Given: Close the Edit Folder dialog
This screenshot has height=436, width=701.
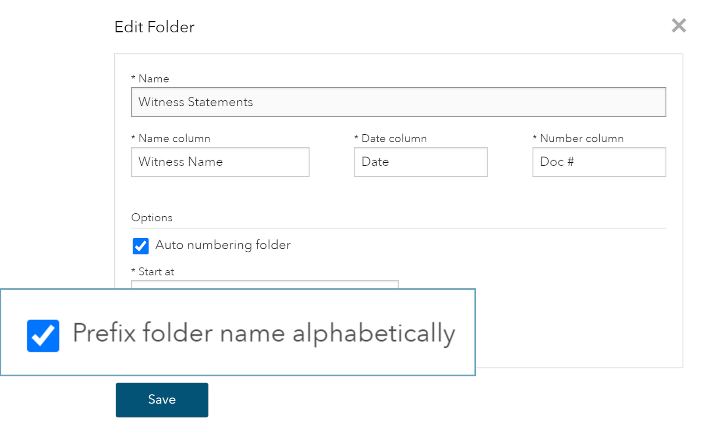Looking at the screenshot, I should pyautogui.click(x=679, y=25).
